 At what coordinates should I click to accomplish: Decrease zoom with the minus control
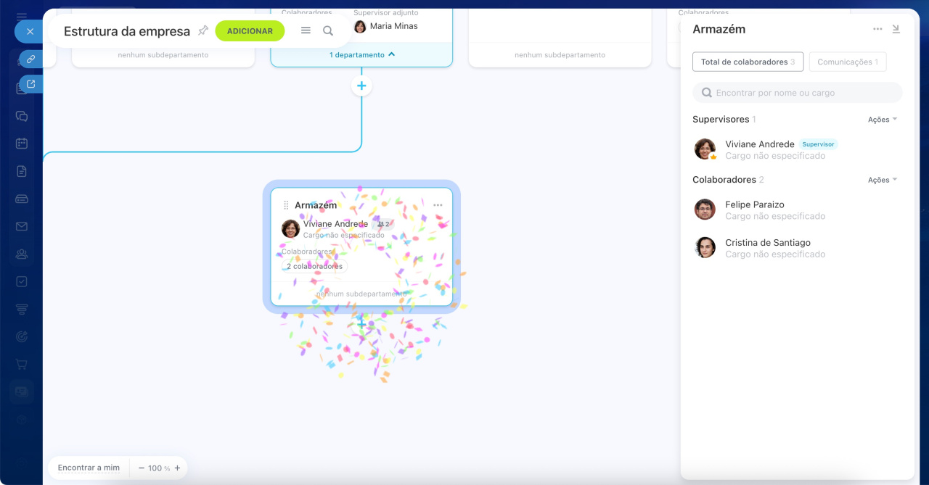(x=142, y=468)
